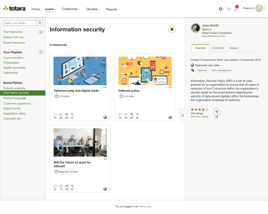268x214 pixels.
Task: Select the Digital trends saved playlist
Action: click(x=12, y=108)
